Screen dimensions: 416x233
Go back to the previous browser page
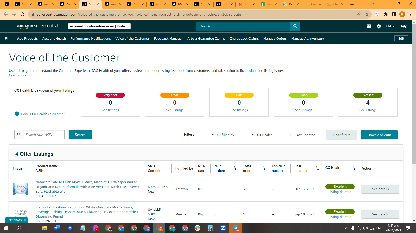point(6,14)
